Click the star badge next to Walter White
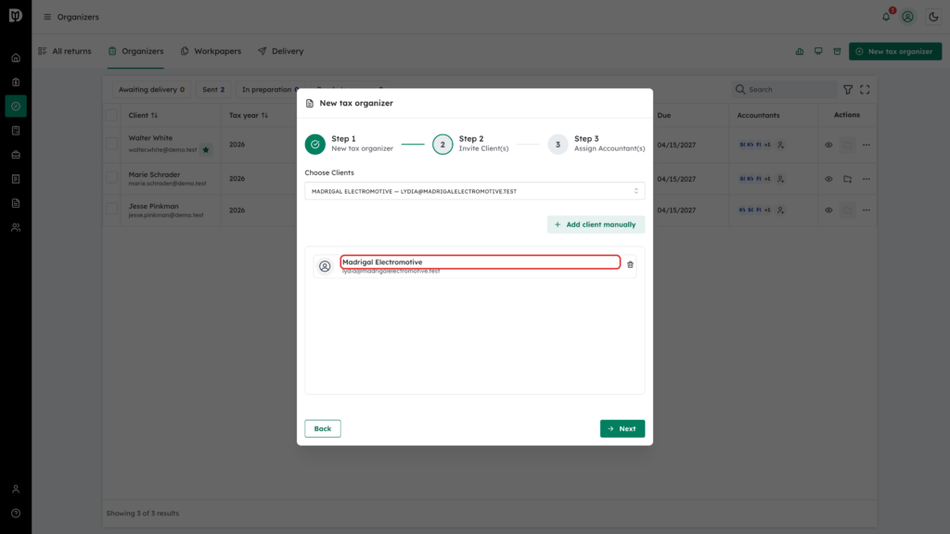The image size is (950, 534). pos(206,149)
